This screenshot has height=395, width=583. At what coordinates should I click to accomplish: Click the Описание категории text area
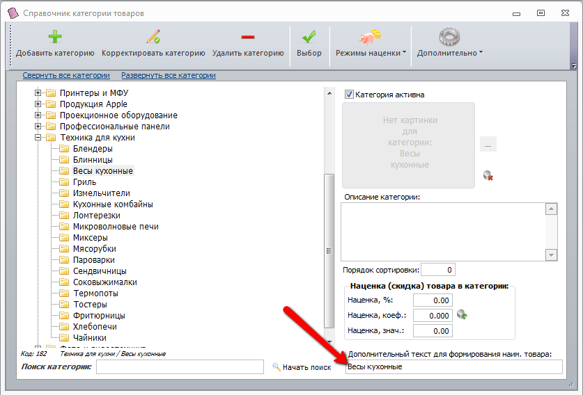[443, 232]
